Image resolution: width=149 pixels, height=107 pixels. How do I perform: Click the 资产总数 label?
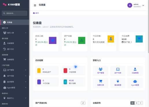coord(68,36)
